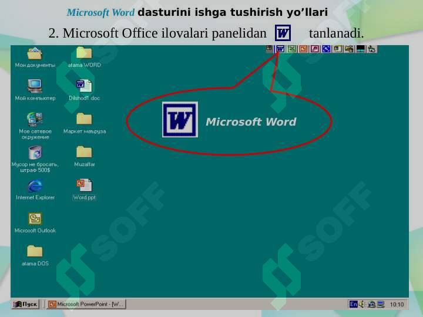The height and width of the screenshot is (317, 423).
Task: Click the speaker volume tray icon
Action: 362,304
